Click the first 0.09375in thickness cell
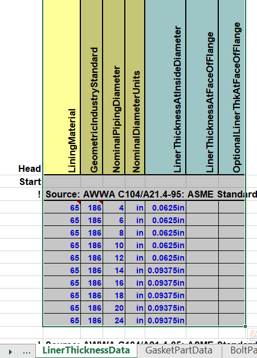The width and height of the screenshot is (257, 358). [166, 270]
